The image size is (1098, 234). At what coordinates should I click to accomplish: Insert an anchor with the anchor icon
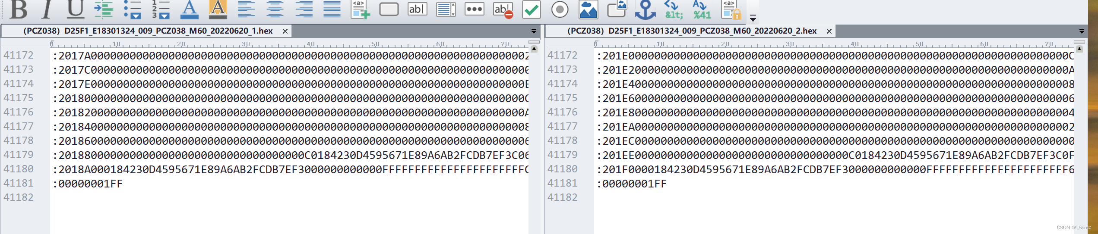(645, 9)
